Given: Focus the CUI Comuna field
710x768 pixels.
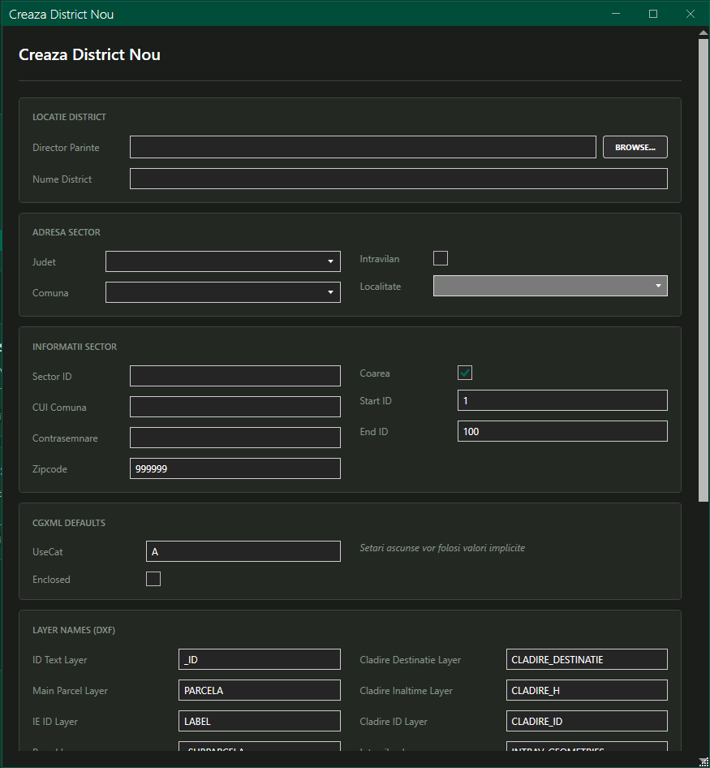Looking at the screenshot, I should click(x=235, y=407).
